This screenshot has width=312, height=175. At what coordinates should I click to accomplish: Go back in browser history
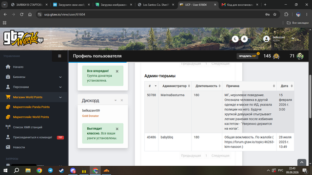point(5,14)
